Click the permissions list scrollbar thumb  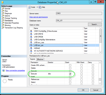click(x=100, y=80)
